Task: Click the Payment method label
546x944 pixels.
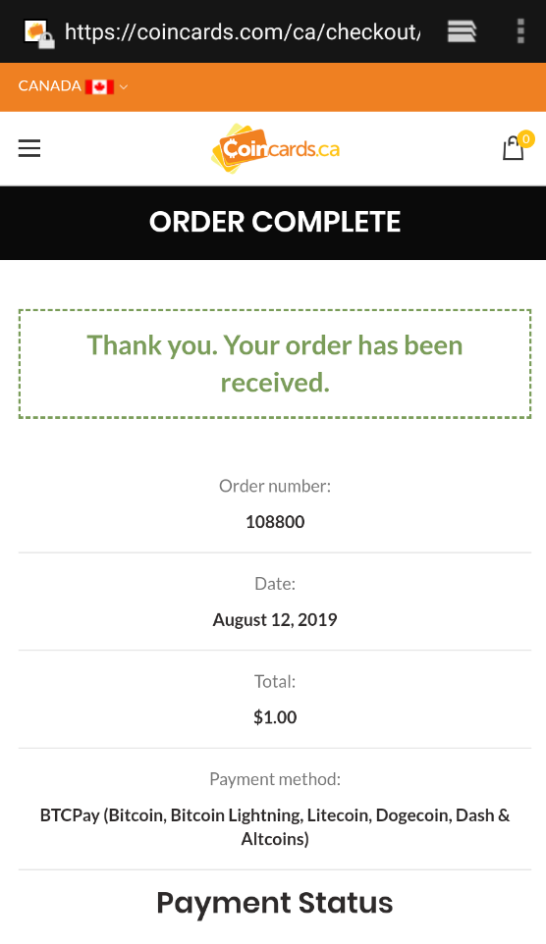Action: pos(275,779)
